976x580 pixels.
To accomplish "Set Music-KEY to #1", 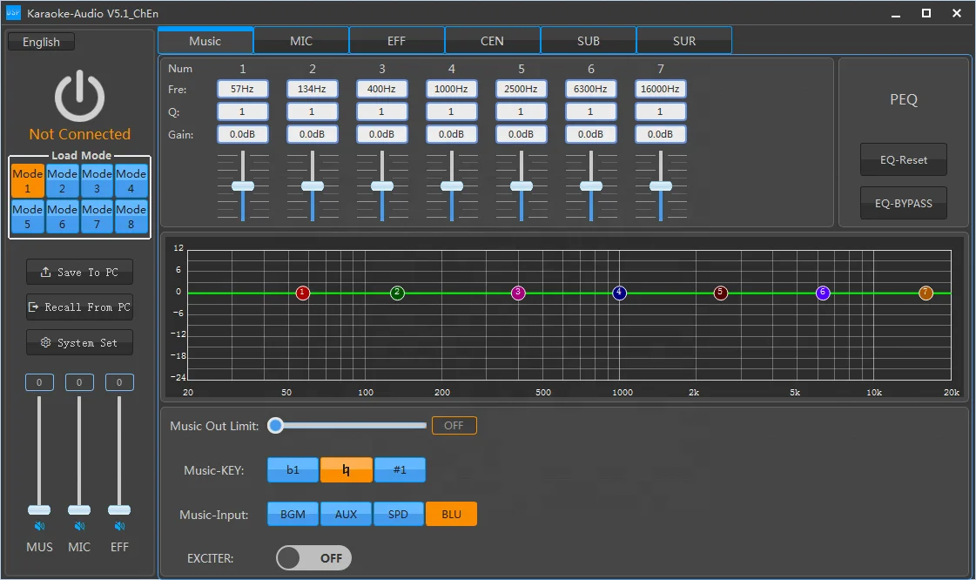I will (x=400, y=470).
